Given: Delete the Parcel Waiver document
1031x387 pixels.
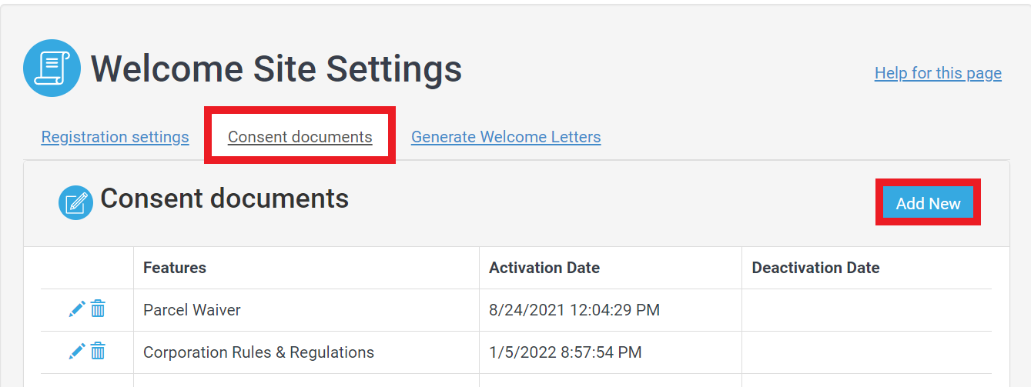Looking at the screenshot, I should 98,309.
